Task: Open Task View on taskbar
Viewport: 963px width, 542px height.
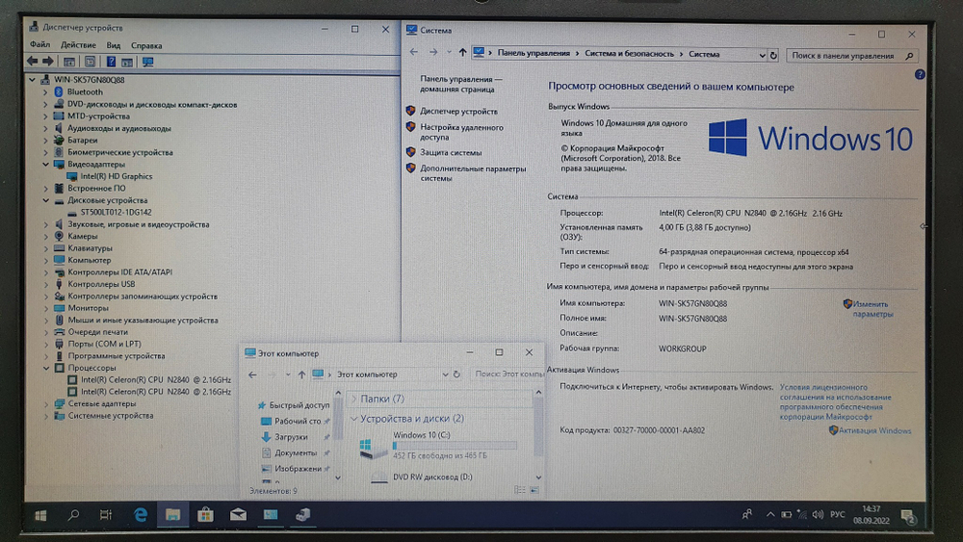Action: (106, 516)
